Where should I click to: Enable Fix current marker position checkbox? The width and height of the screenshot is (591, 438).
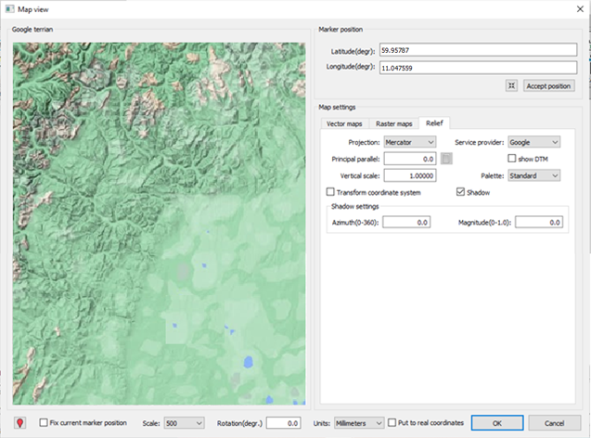tap(44, 422)
